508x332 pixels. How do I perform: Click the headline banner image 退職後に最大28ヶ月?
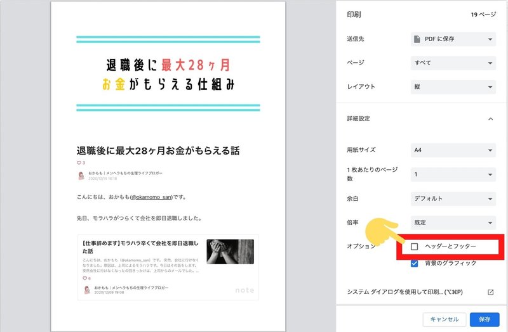pos(168,74)
